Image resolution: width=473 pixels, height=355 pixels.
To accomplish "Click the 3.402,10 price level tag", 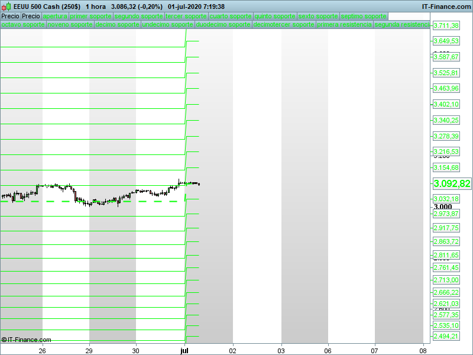I will tap(446, 105).
